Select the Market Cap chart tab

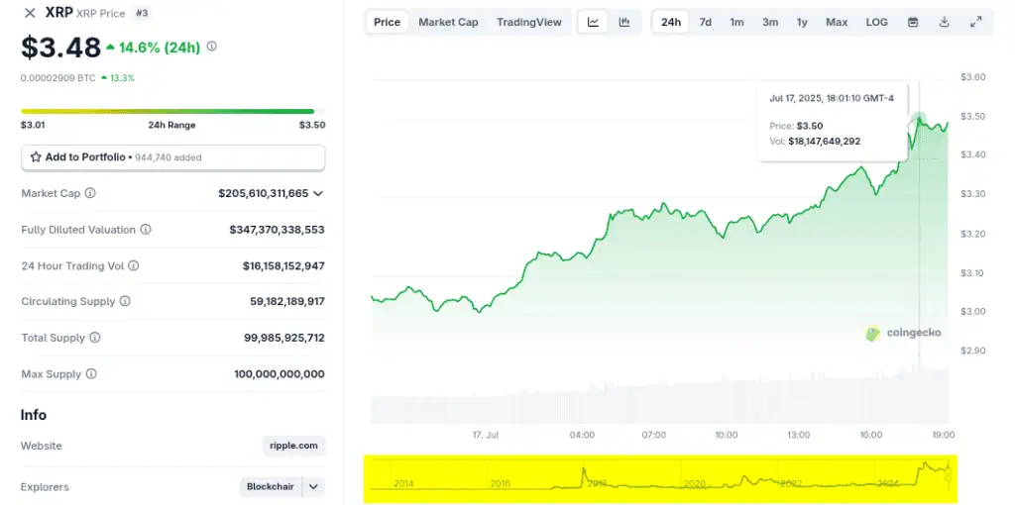click(x=448, y=22)
